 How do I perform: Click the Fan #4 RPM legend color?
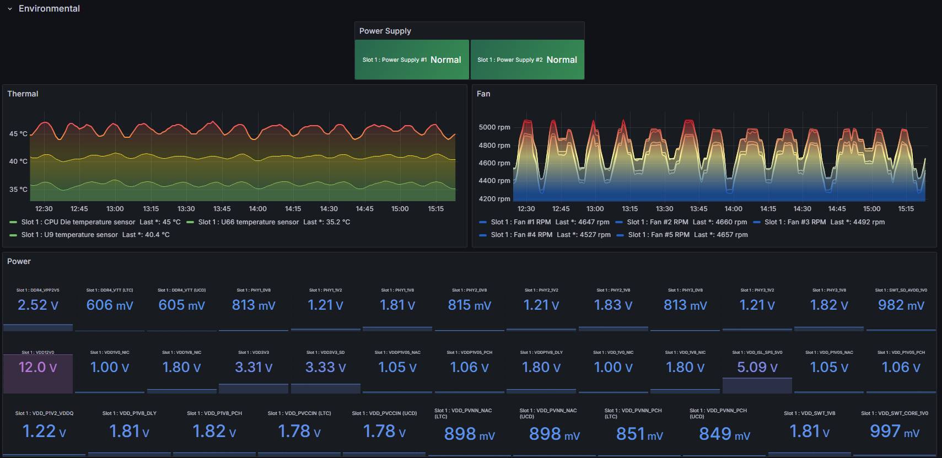pyautogui.click(x=483, y=235)
